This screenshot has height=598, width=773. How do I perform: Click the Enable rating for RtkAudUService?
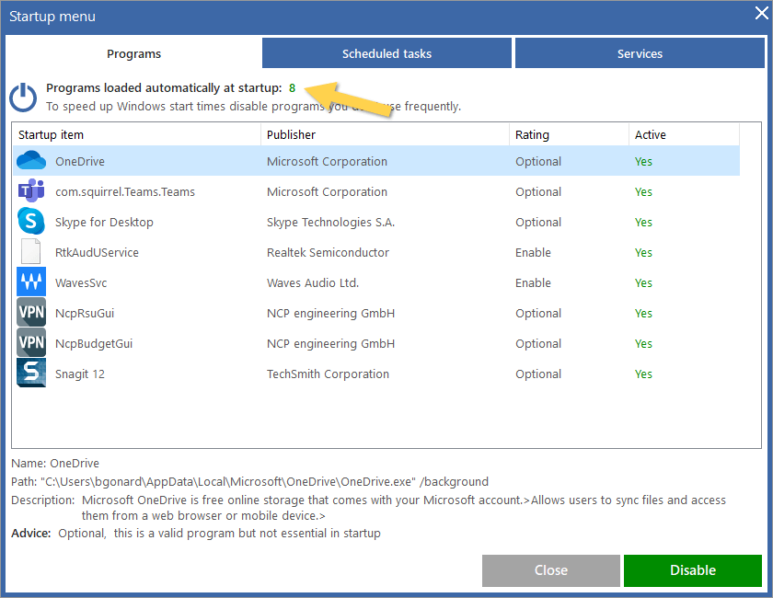pyautogui.click(x=533, y=252)
